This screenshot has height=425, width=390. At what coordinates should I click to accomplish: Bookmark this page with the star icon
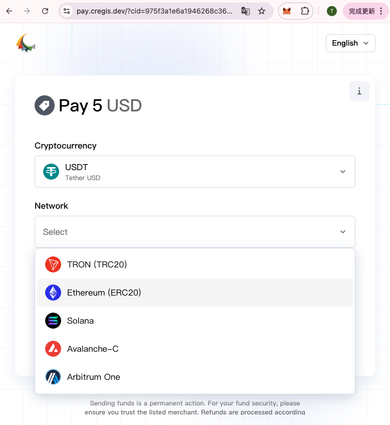(x=262, y=11)
